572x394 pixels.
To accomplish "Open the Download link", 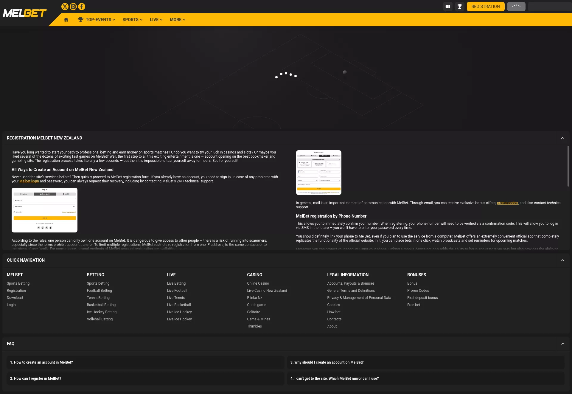I will [x=15, y=298].
